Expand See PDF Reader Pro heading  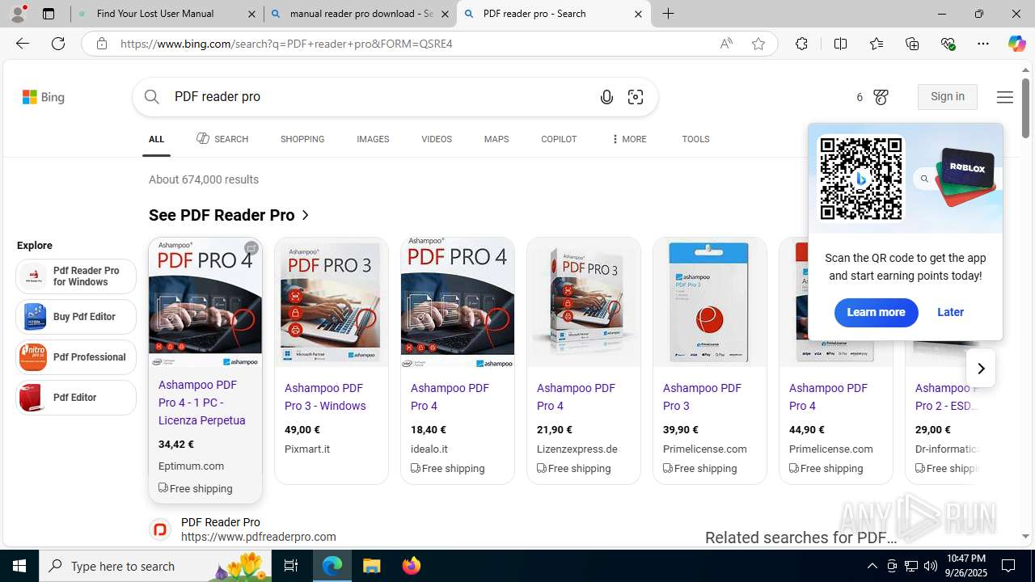pos(230,215)
